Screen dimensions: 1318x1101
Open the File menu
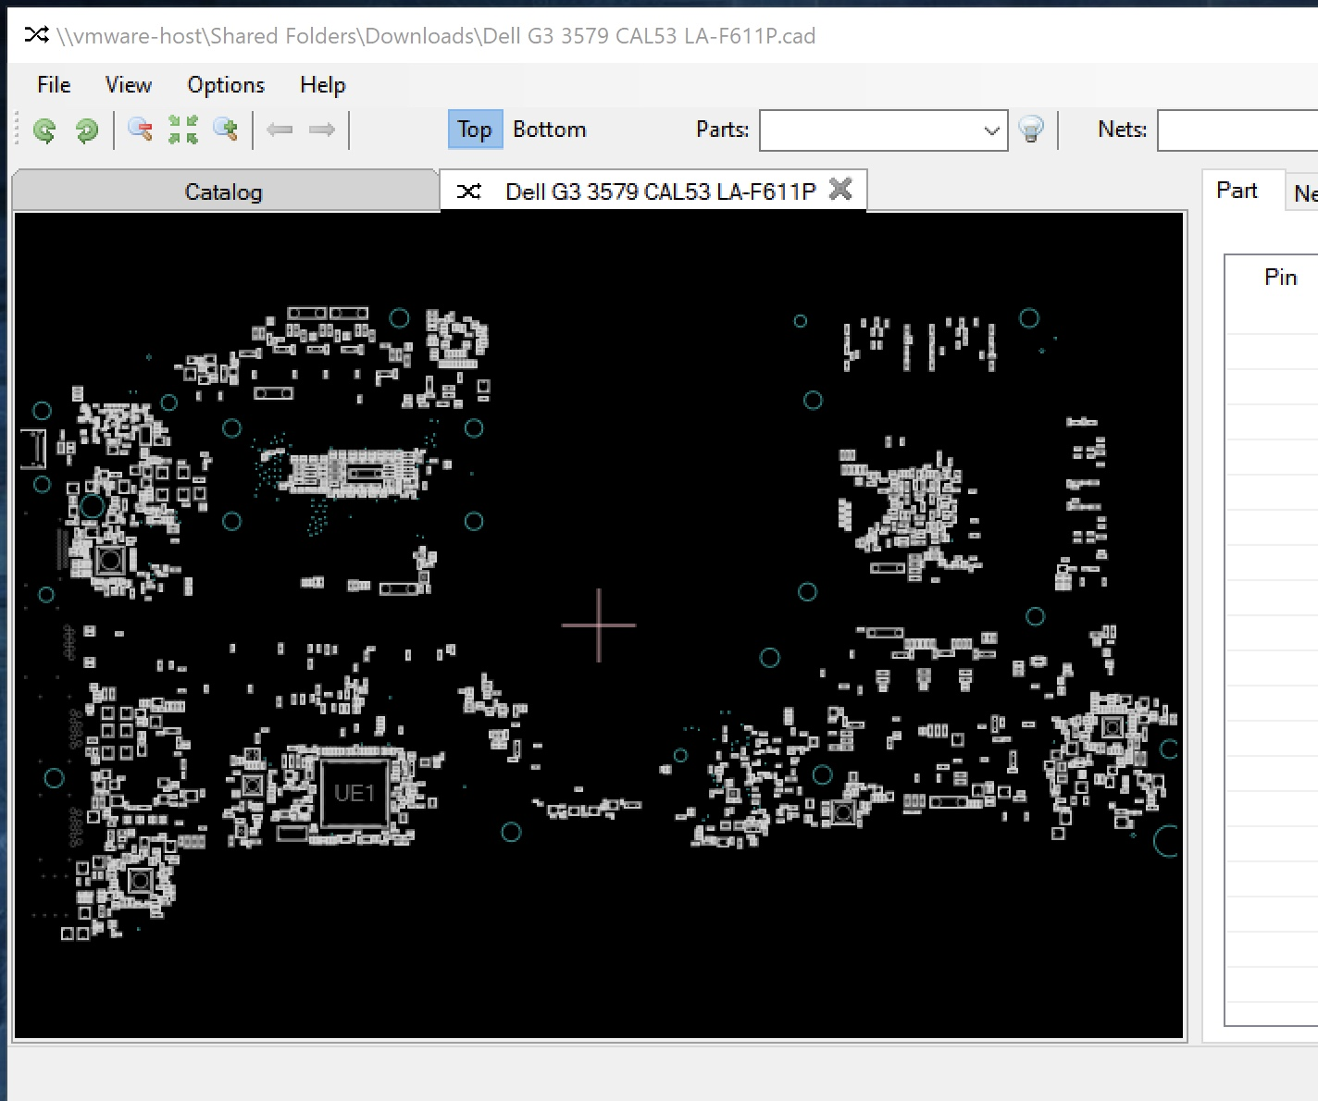[x=54, y=85]
